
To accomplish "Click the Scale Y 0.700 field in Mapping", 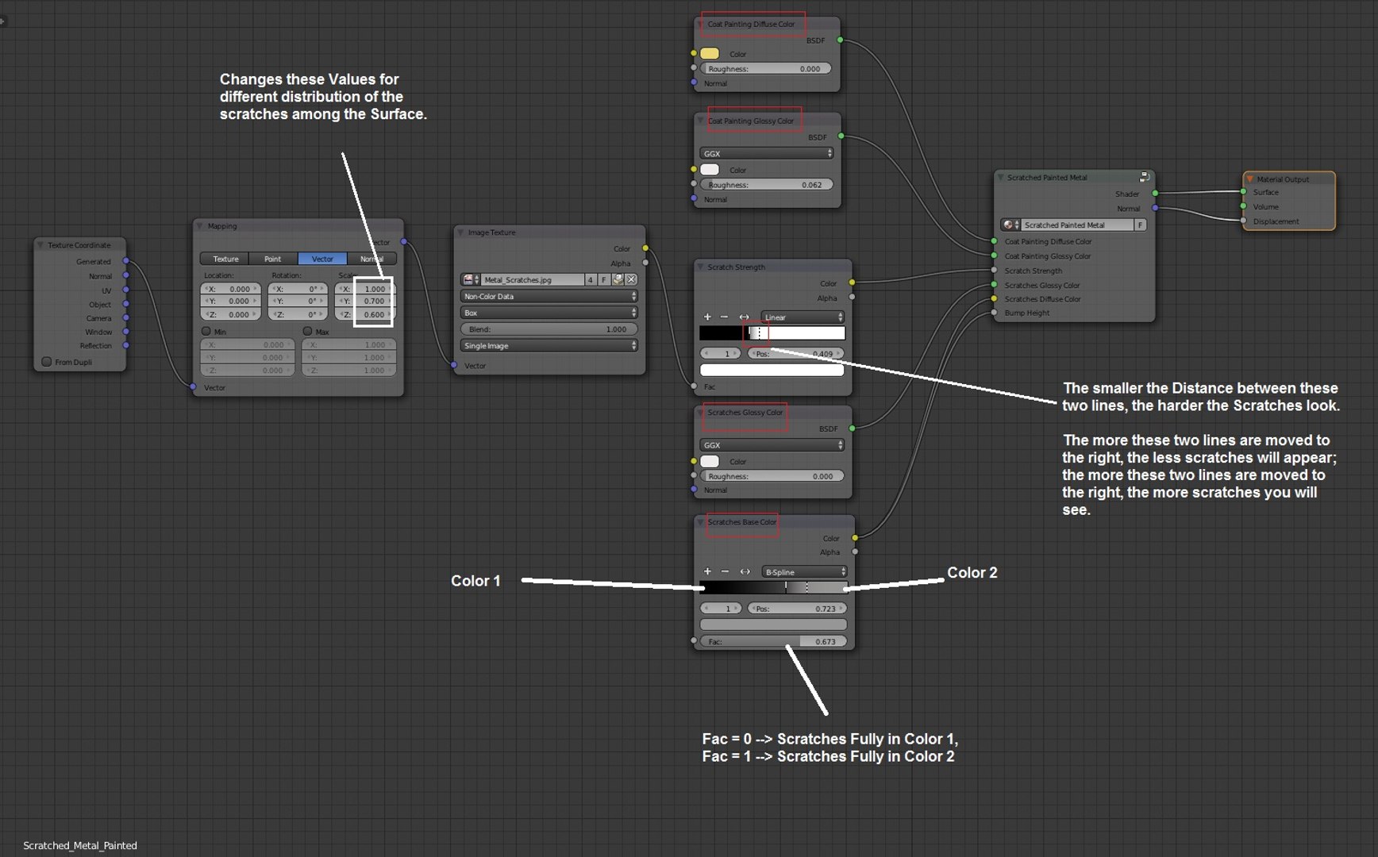I will 364,301.
